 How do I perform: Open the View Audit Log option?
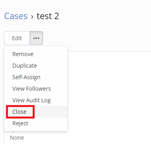(36, 100)
